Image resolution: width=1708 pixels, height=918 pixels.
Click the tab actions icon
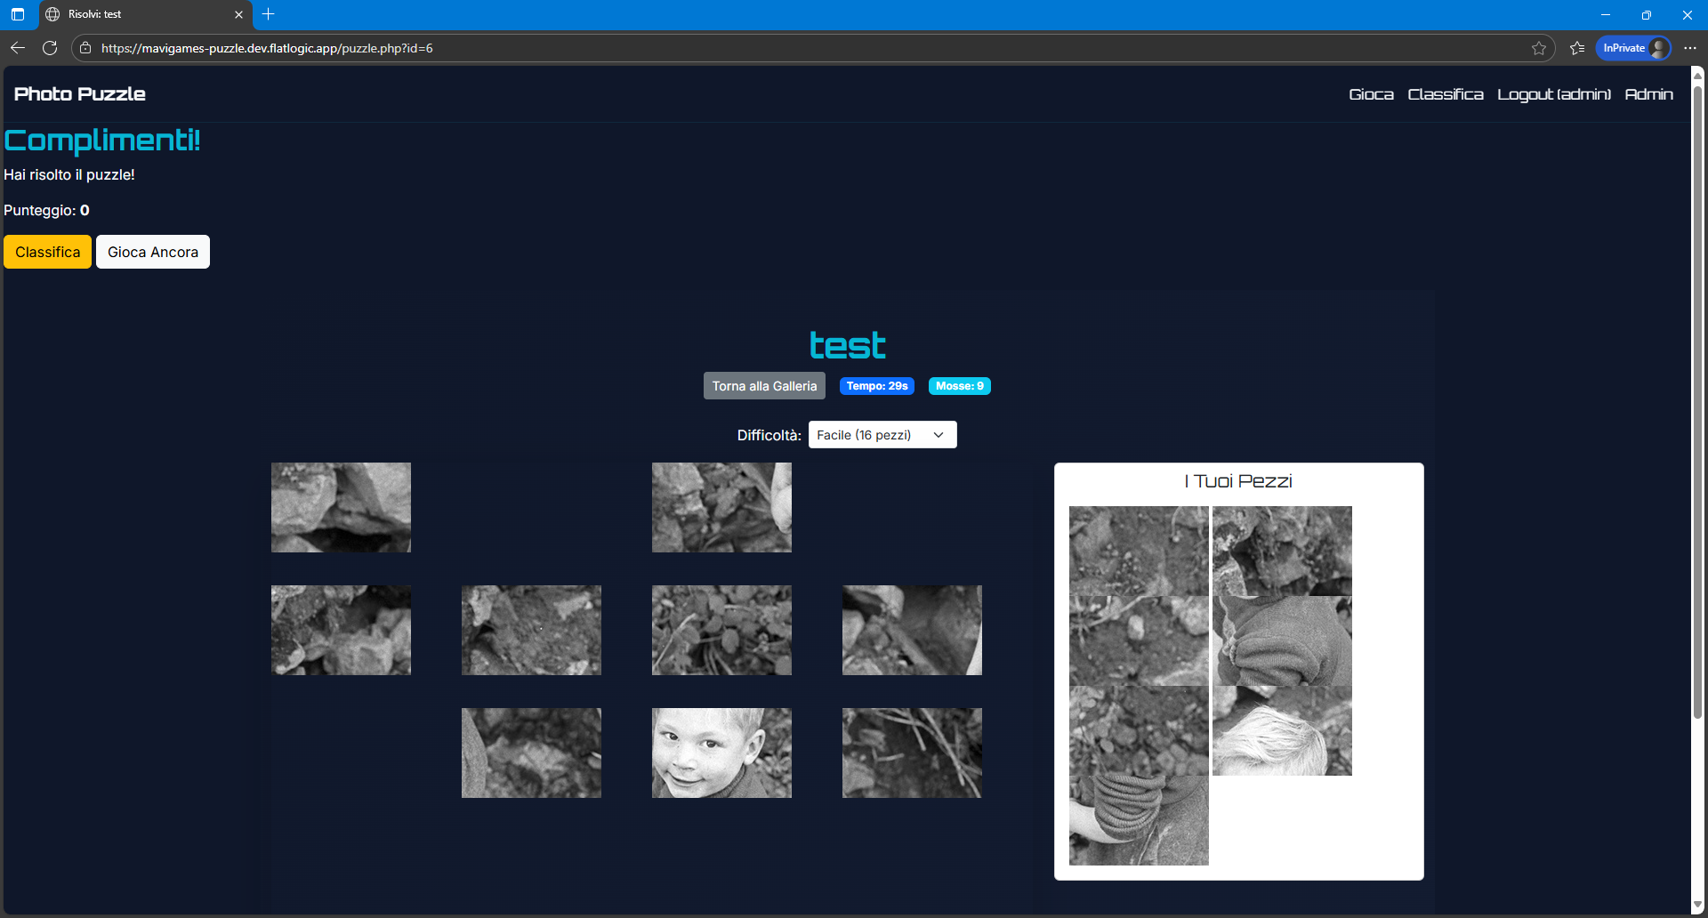18,14
